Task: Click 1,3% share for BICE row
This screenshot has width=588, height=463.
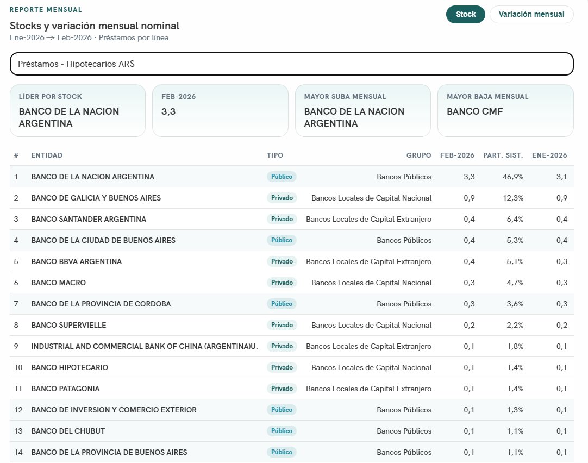Action: tap(515, 410)
